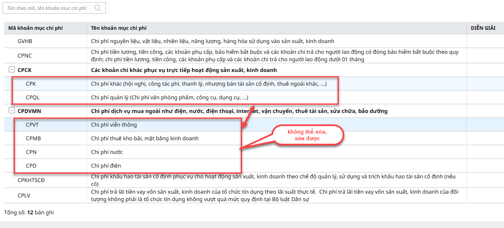Select the CPVT row
Screen dimensions: 504x228
point(33,125)
